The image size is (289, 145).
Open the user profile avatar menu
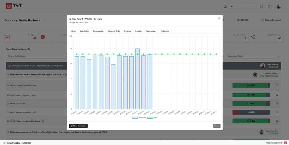coord(278,6)
